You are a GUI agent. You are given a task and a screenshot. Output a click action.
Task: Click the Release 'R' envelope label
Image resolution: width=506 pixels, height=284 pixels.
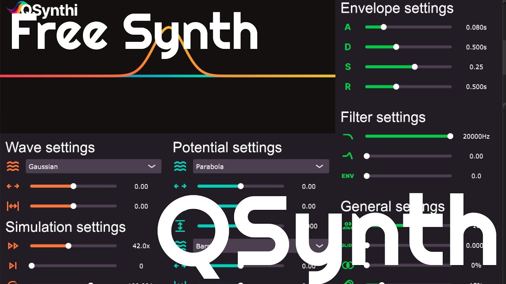[348, 87]
